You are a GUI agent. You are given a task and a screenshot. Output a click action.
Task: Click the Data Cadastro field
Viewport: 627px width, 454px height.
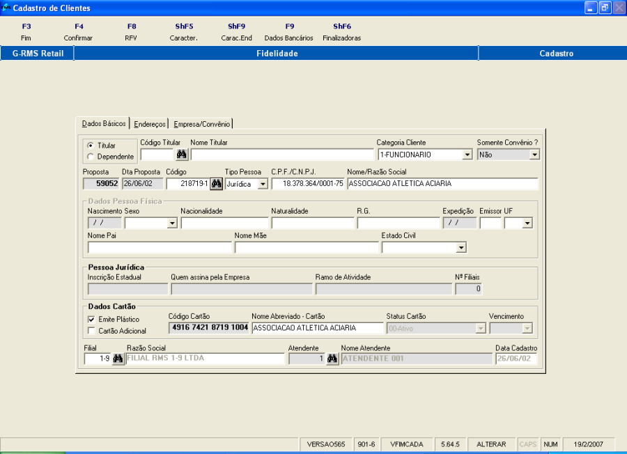point(516,359)
